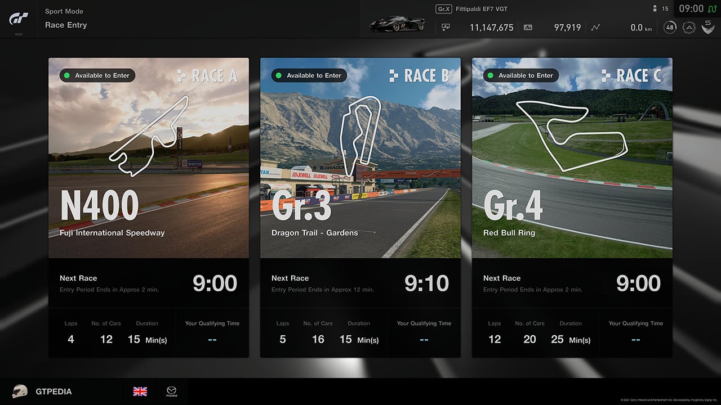
Task: Click the Fuji International Speedway track name
Action: point(112,233)
